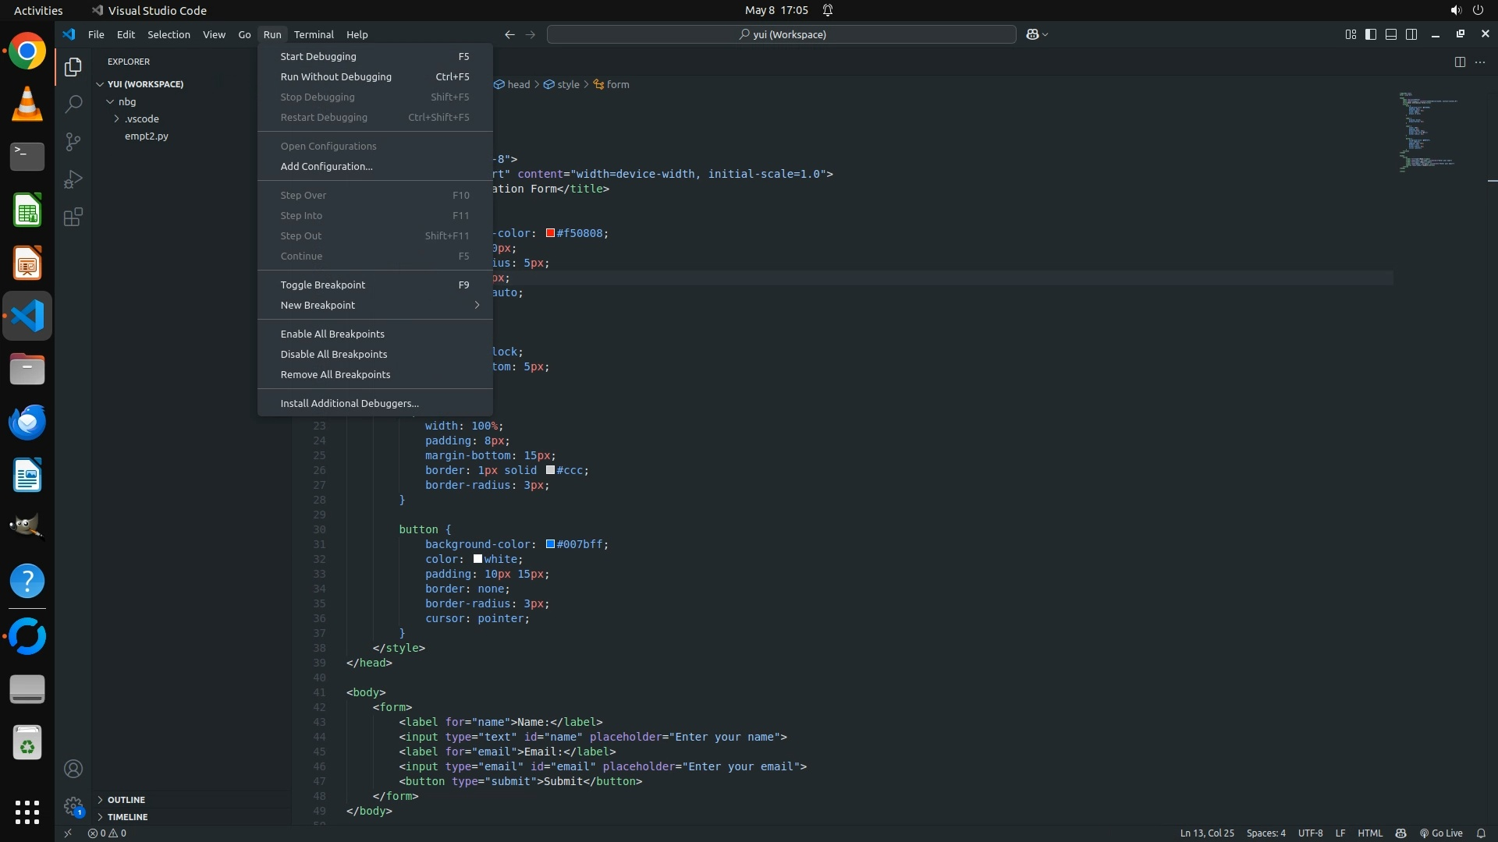
Task: Open the Run and Debug view
Action: [73, 179]
